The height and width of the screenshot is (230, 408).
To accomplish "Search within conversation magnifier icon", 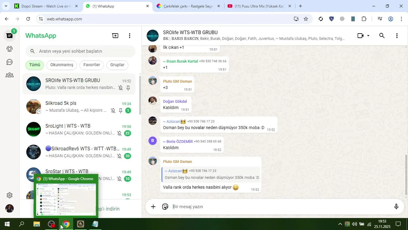I will click(x=382, y=36).
